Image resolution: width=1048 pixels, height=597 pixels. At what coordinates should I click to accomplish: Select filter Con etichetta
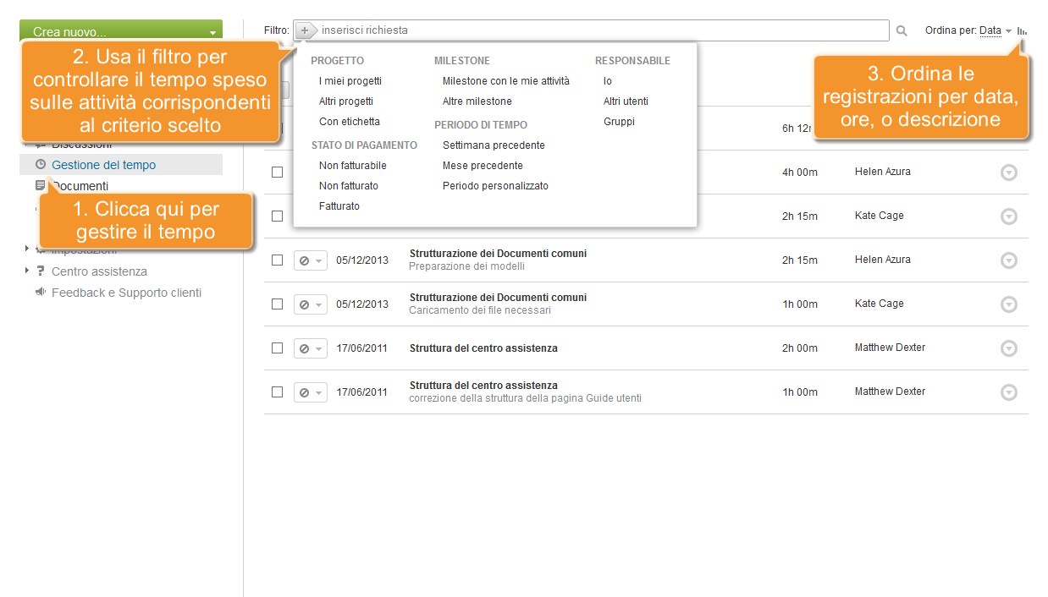coord(350,122)
